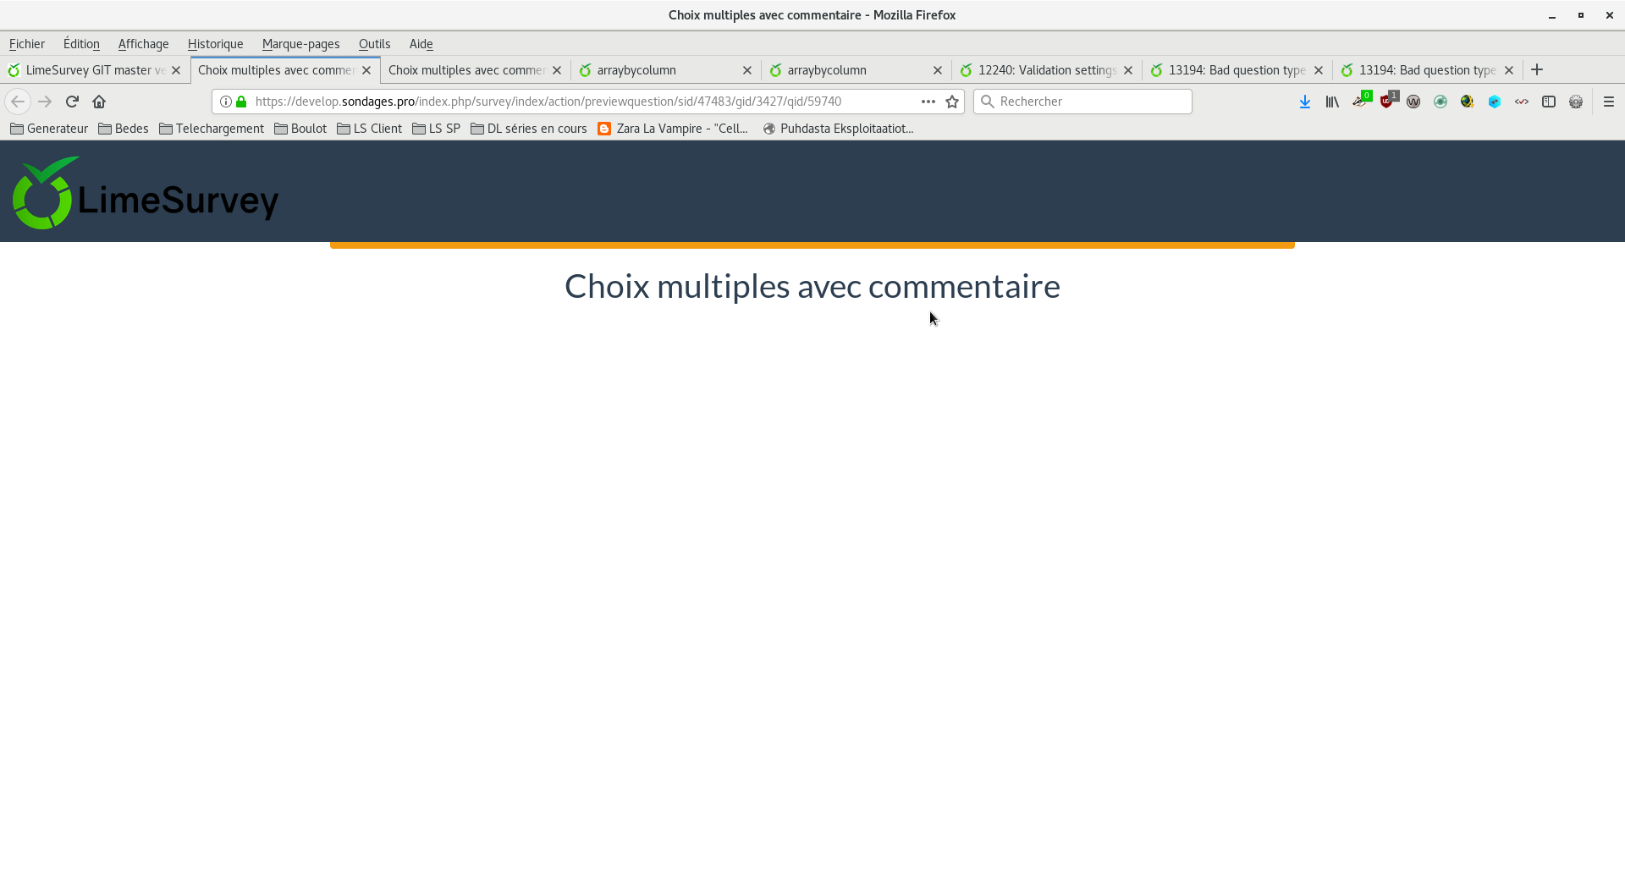Screen dimensions: 1625x891
Task: Click the green secure connection padlock
Action: (241, 102)
